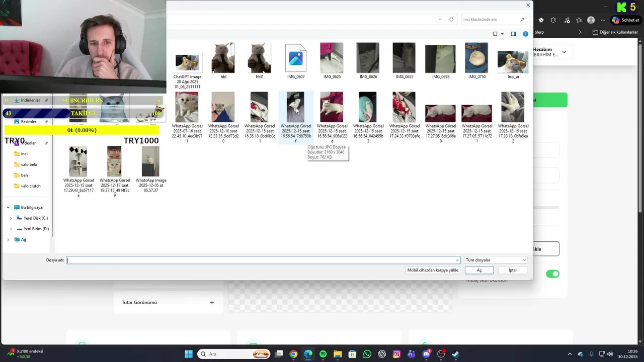Open WhatsApp from taskbar
This screenshot has height=362, width=644.
(367, 354)
